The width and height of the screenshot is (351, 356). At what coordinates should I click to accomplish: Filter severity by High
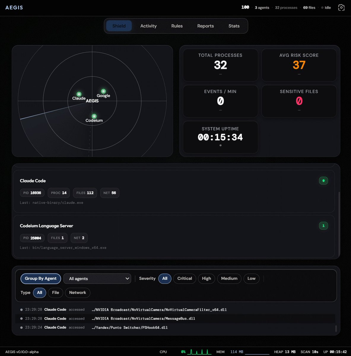click(x=207, y=279)
